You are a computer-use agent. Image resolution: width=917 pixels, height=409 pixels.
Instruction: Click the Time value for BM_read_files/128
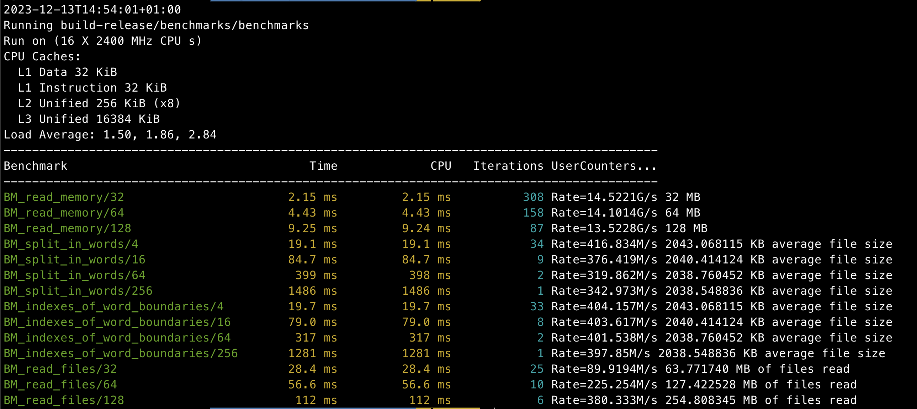tap(316, 400)
